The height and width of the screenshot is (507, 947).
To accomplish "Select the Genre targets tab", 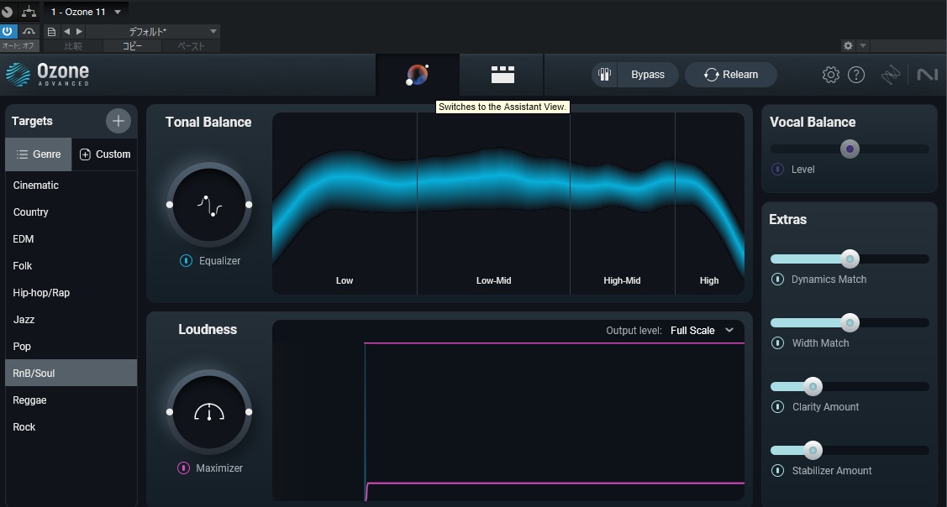I will click(39, 154).
